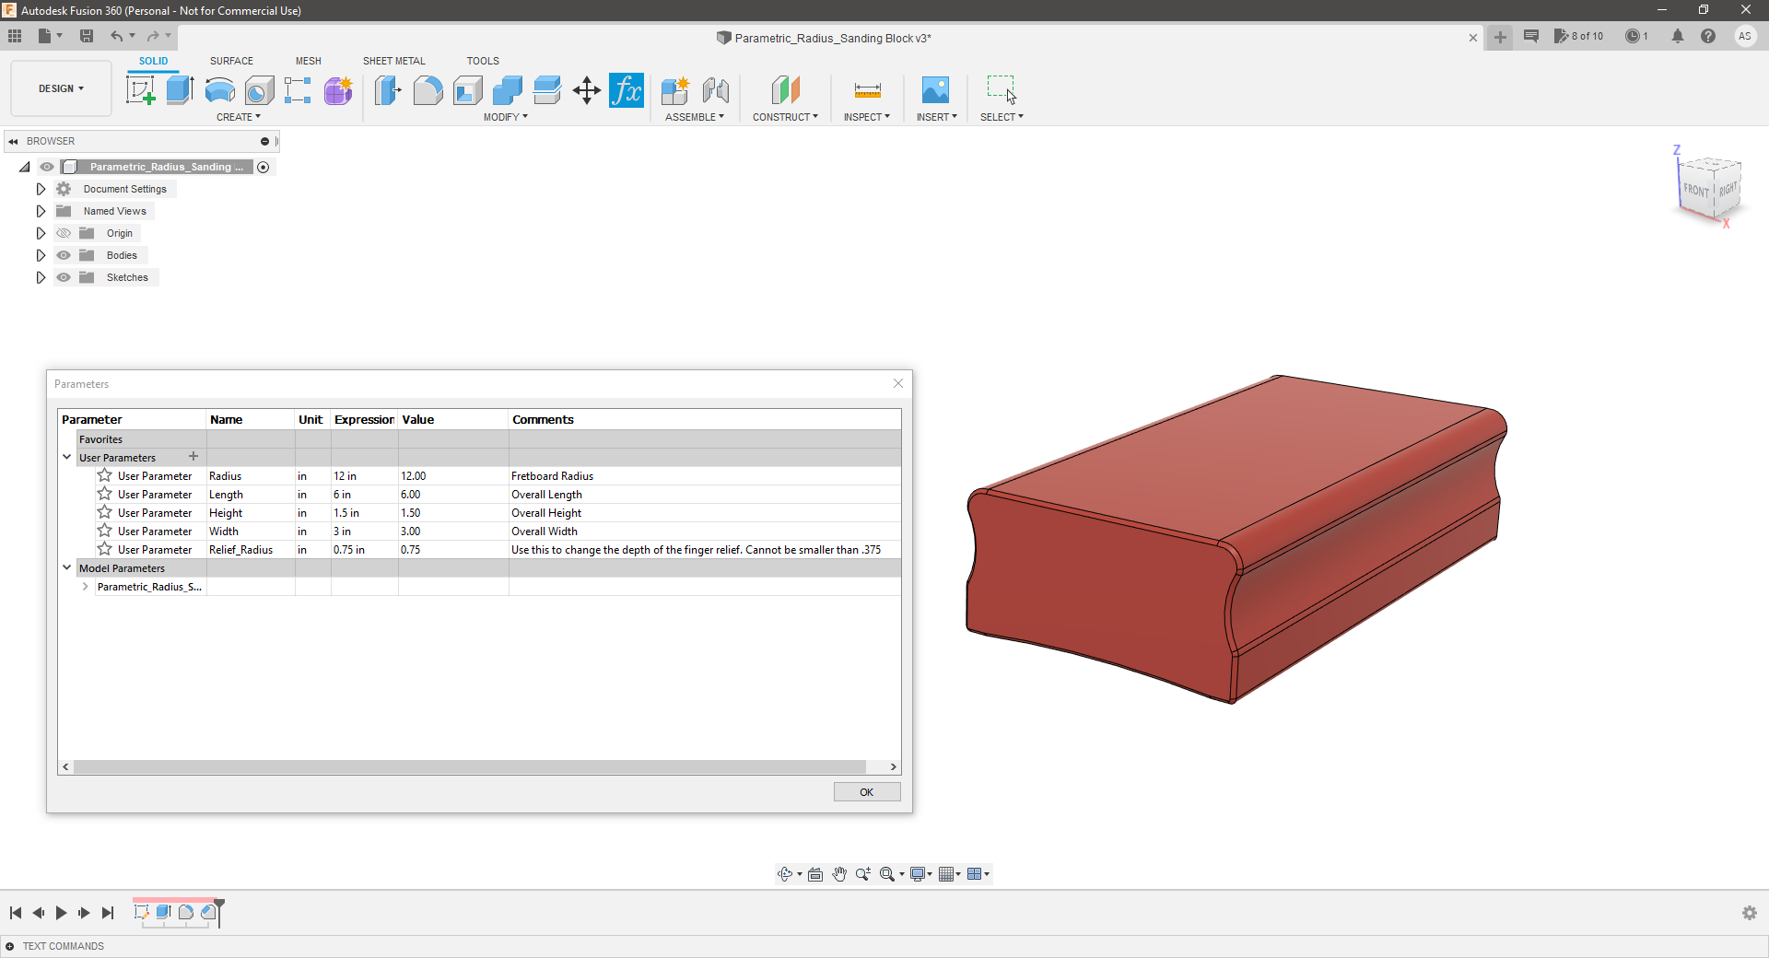
Task: Add a new user parameter with plus
Action: 193,457
